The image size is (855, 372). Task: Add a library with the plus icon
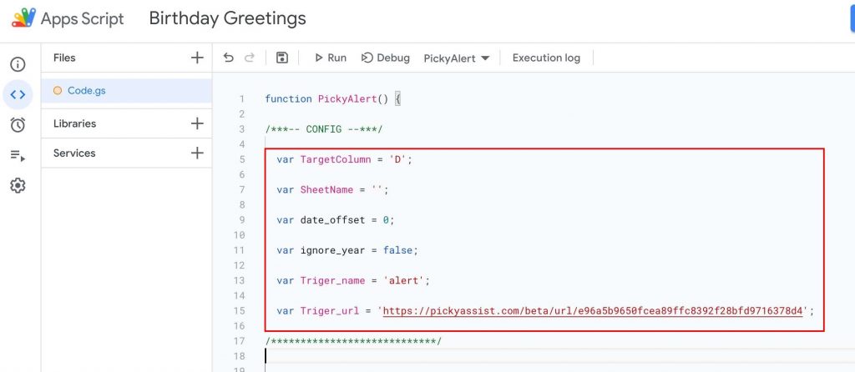coord(197,123)
